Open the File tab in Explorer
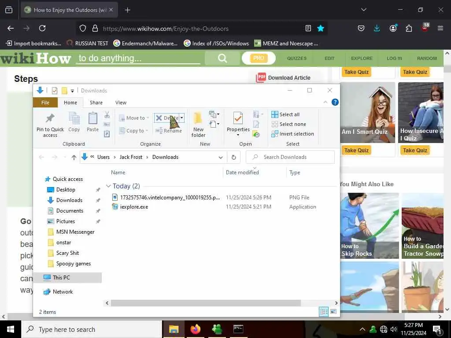 click(45, 103)
